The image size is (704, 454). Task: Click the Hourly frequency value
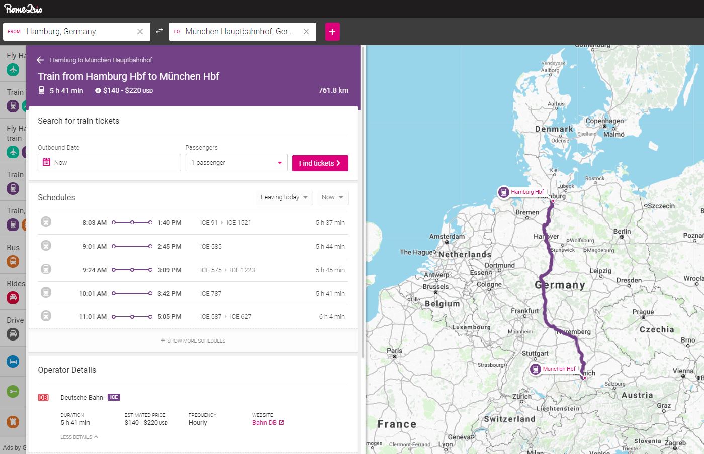click(198, 423)
